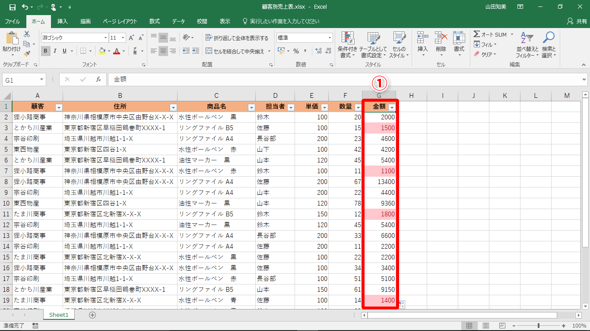The width and height of the screenshot is (590, 331).
Task: Save the workbook from the quick access toolbar
Action: (12, 7)
